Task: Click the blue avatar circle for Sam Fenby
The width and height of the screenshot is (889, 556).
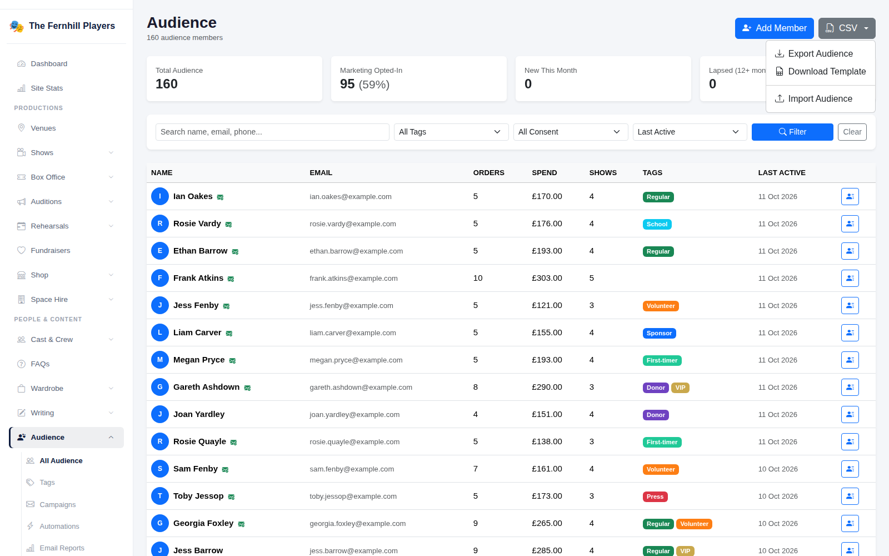Action: (160, 469)
